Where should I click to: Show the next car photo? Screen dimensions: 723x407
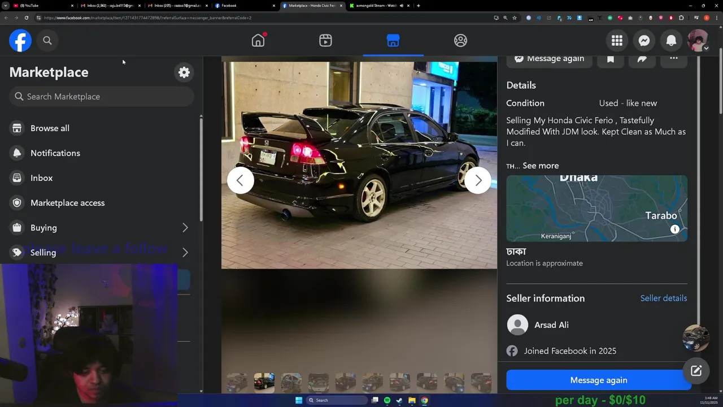(x=478, y=180)
